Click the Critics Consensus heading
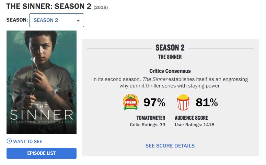Image resolution: width=266 pixels, height=165 pixels. click(x=170, y=71)
